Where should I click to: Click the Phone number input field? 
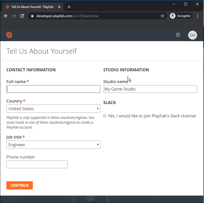(x=37, y=164)
